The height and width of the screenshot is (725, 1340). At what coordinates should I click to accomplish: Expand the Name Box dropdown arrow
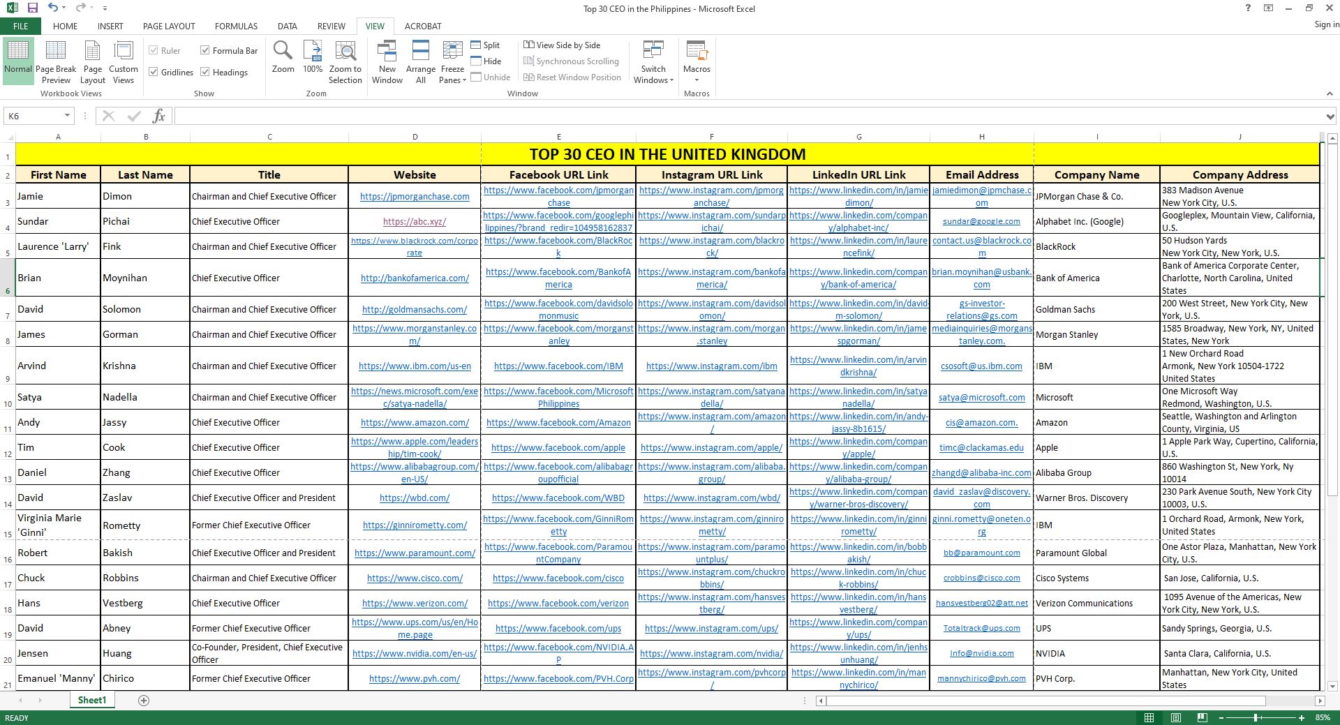[x=67, y=116]
